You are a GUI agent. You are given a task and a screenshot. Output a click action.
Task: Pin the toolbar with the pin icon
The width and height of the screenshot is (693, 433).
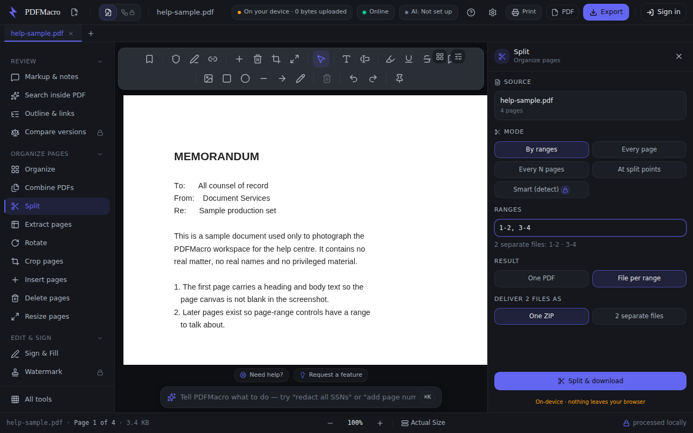(400, 78)
